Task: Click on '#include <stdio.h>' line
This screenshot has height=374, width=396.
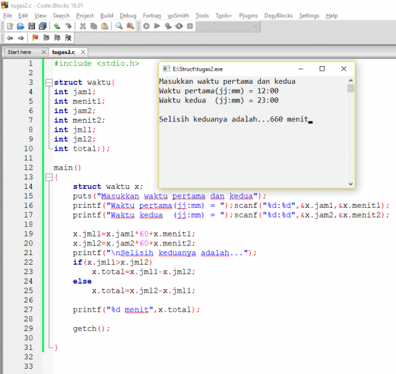Action: coord(97,64)
